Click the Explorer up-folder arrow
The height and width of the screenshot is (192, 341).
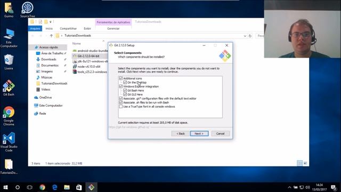pos(51,36)
